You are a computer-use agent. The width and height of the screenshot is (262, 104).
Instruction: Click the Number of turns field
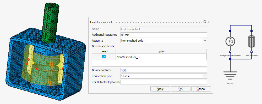(163, 70)
